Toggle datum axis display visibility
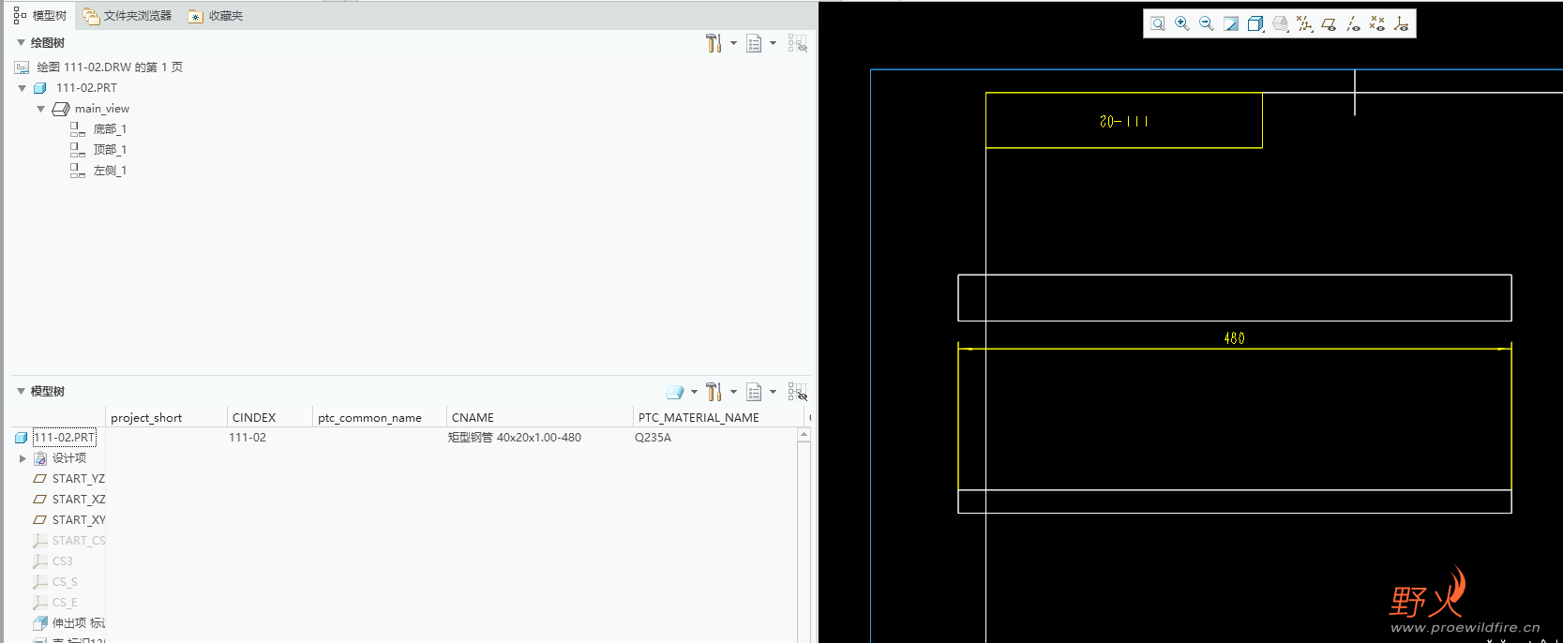Screen dimensions: 1563x643 [x=1353, y=23]
